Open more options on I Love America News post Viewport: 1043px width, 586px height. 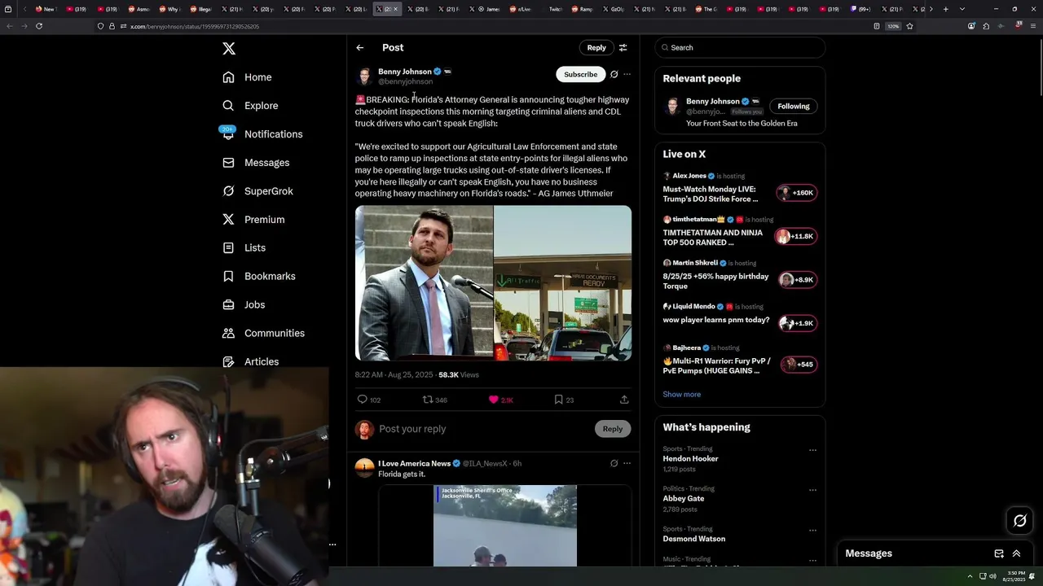(627, 463)
